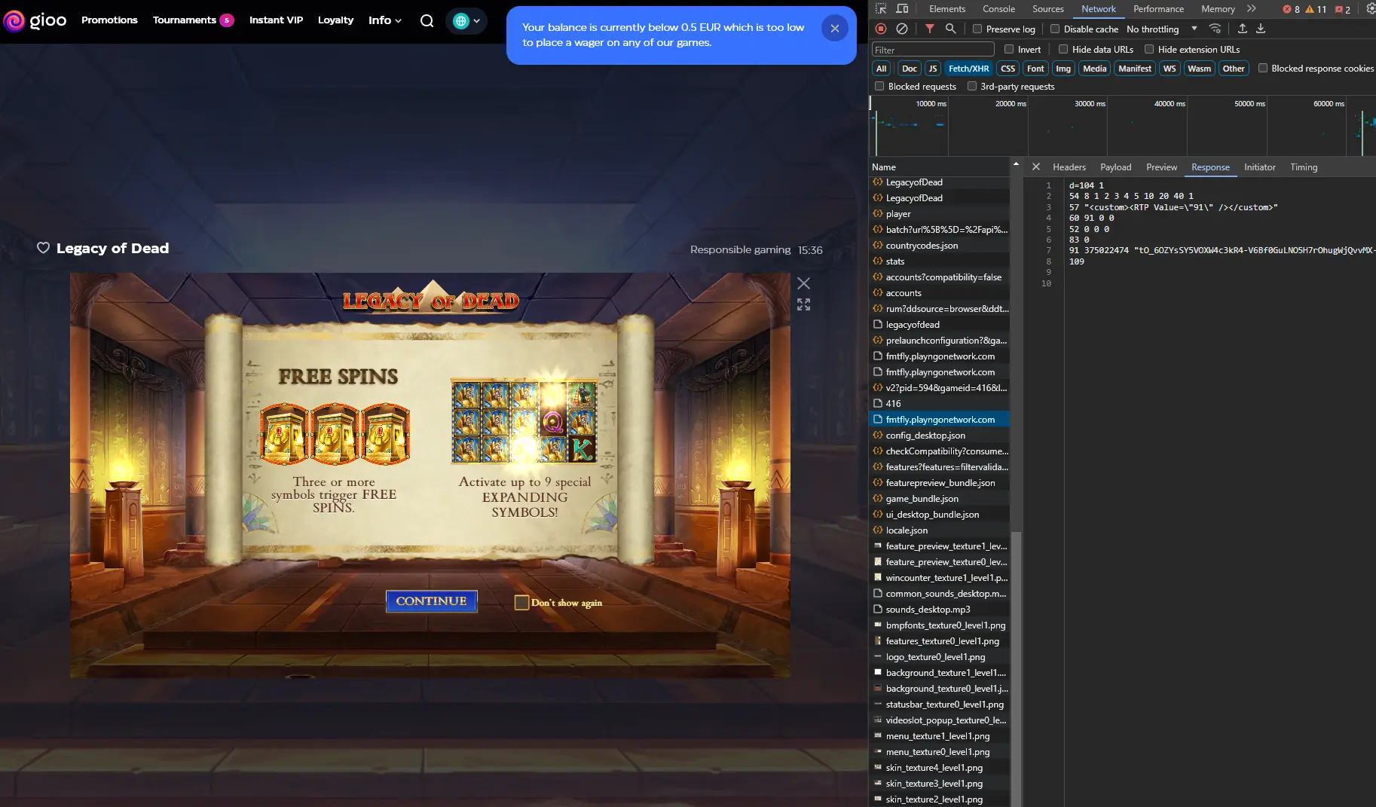The width and height of the screenshot is (1376, 807).
Task: Filter by WS request type
Action: point(1170,69)
